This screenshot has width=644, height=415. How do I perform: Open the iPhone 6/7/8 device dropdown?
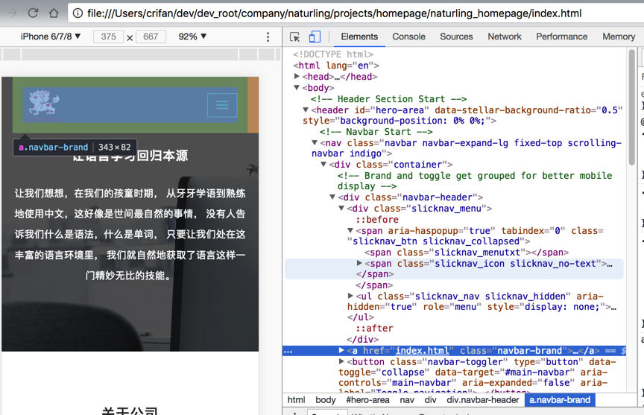point(51,37)
